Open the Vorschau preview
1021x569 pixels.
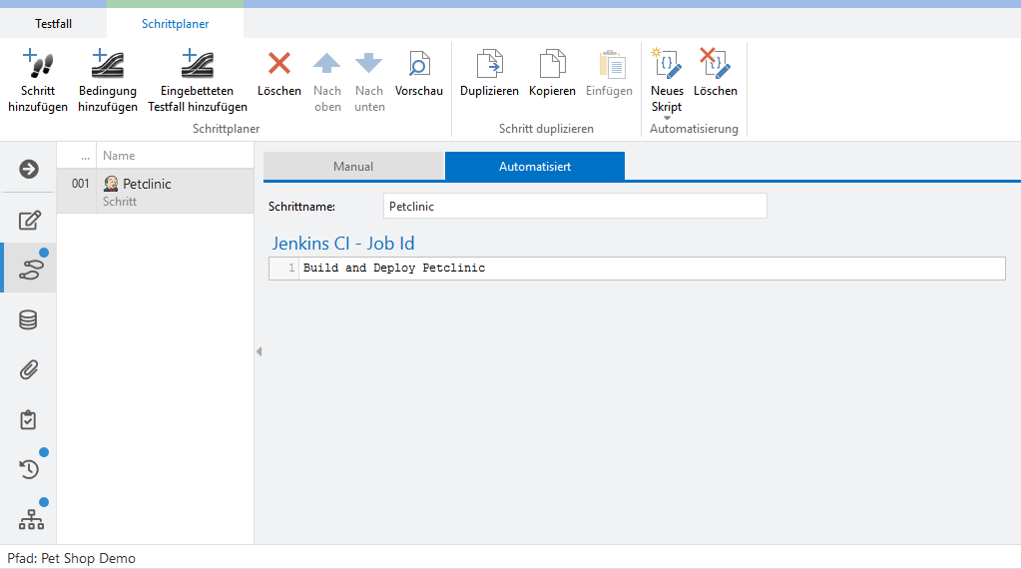coord(419,65)
